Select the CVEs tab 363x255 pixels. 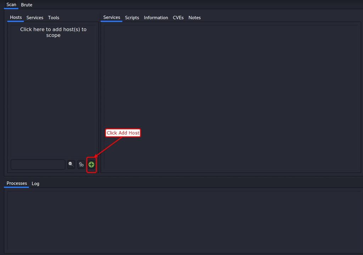tap(178, 17)
